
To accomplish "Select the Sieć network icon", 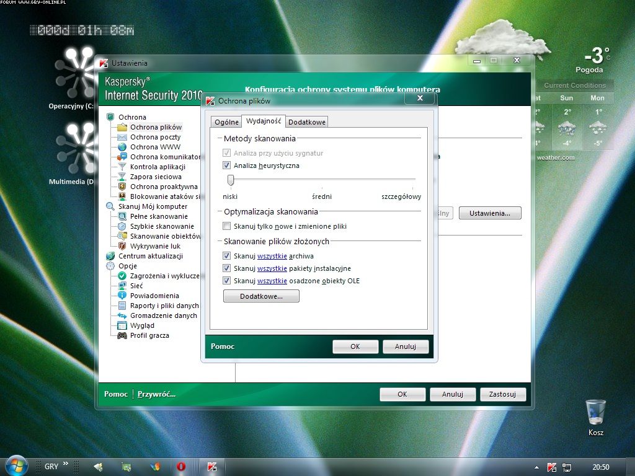I will 122,286.
